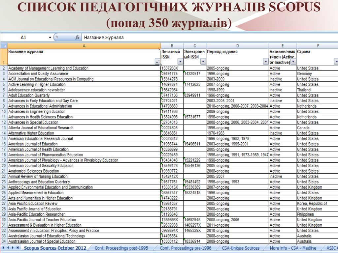Open filter dropdown for Активен/неактивен column
The width and height of the screenshot is (338, 253).
[x=293, y=62]
